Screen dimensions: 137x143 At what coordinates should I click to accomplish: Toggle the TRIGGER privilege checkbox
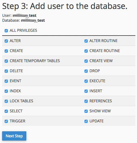(6, 121)
